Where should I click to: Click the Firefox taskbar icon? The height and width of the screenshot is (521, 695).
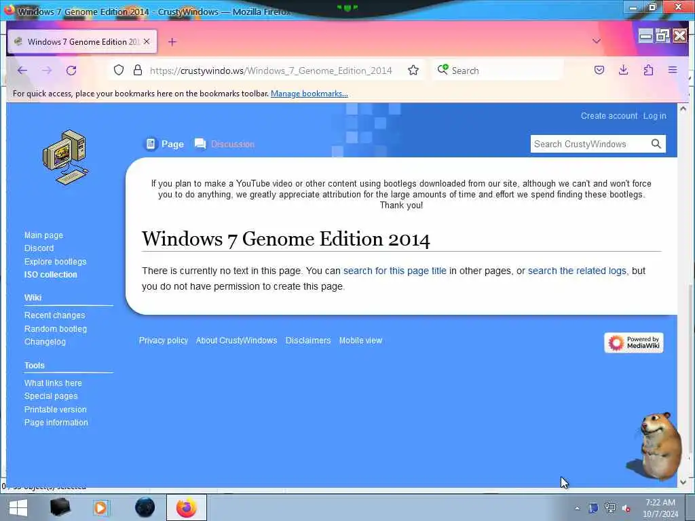point(187,507)
